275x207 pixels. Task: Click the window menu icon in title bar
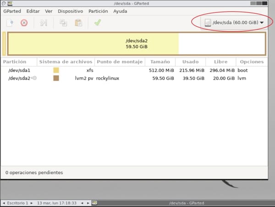click(x=4, y=3)
